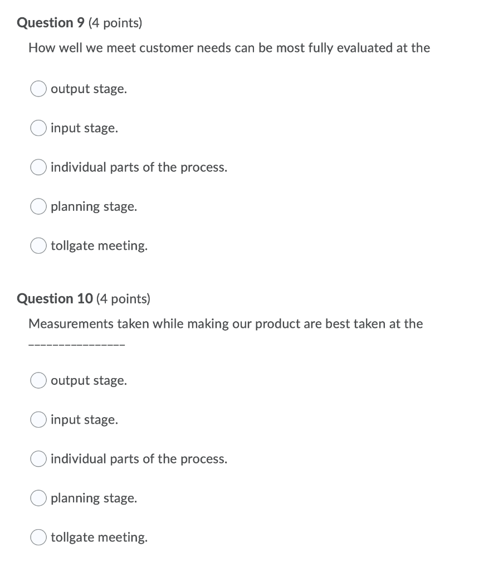Click the Question 10 heading
Viewport: 498px width, 571px height.
[54, 298]
